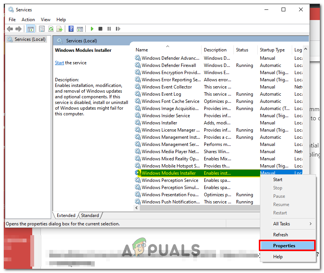Sort by the Startup Type column header
This screenshot has height=273, width=324.
point(275,50)
